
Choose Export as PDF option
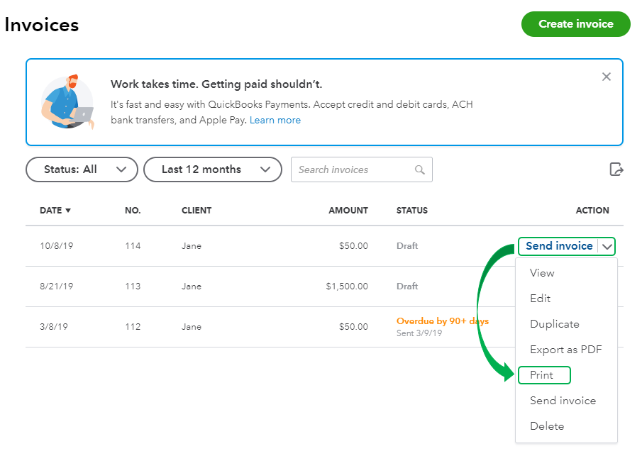tap(565, 350)
